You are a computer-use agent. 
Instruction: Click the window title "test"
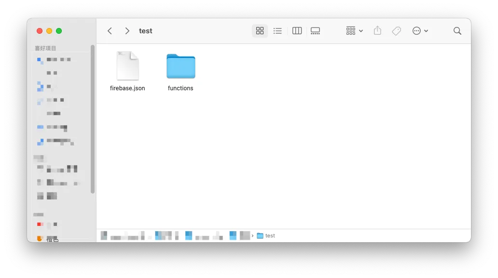145,31
